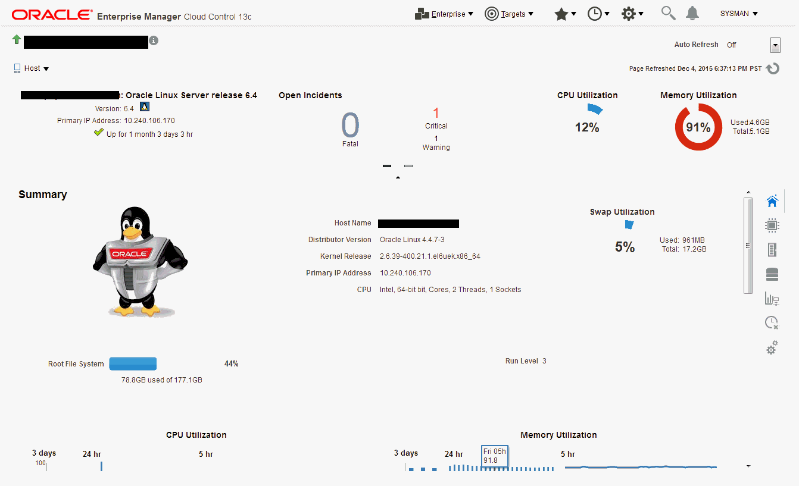This screenshot has height=486, width=799.
Task: Click the Memory Utilization donut chart
Action: pyautogui.click(x=698, y=127)
